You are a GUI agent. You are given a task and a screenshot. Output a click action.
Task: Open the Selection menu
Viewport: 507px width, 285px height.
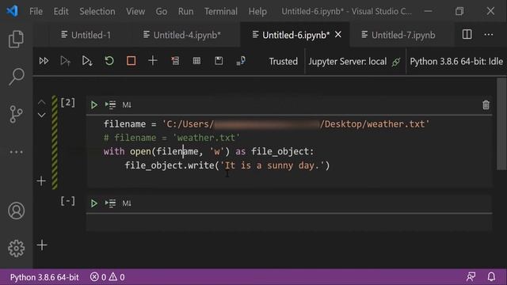click(97, 11)
